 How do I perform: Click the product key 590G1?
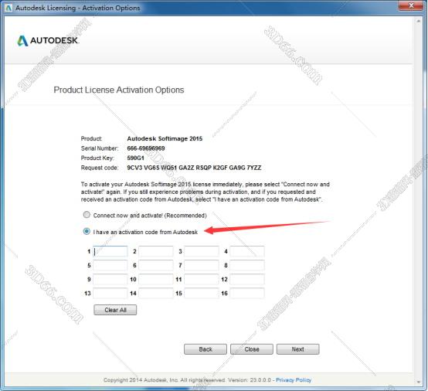pyautogui.click(x=135, y=158)
